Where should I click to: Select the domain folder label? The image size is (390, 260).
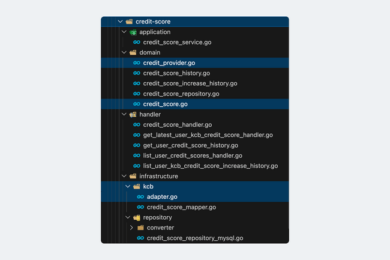(150, 52)
